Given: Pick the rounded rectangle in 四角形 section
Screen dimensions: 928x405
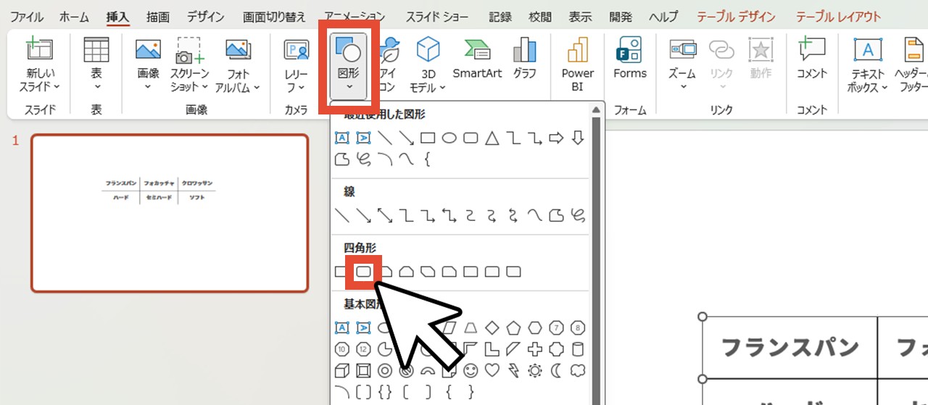Looking at the screenshot, I should click(x=363, y=272).
